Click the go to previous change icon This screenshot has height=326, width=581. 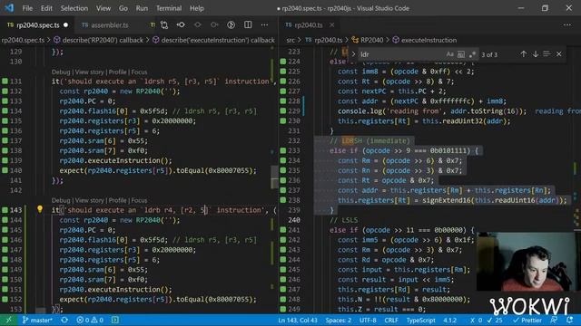pos(181,25)
